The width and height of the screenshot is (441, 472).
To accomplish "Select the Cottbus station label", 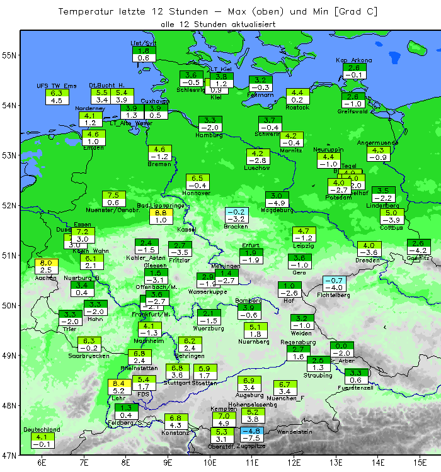I will (391, 228).
